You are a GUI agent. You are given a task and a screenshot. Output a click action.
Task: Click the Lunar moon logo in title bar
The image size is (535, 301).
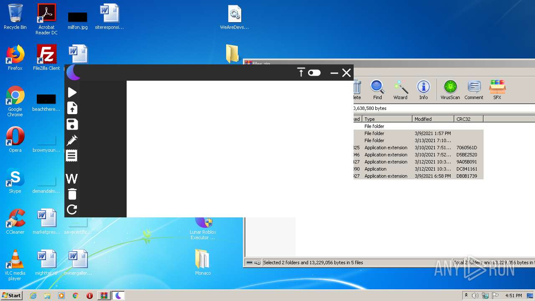(x=74, y=72)
